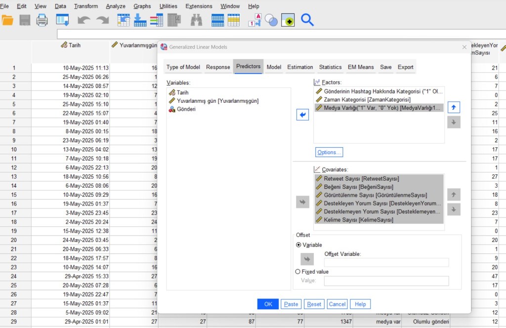Move selected factor back with the blue left arrow
This screenshot has width=506, height=328.
[x=302, y=115]
